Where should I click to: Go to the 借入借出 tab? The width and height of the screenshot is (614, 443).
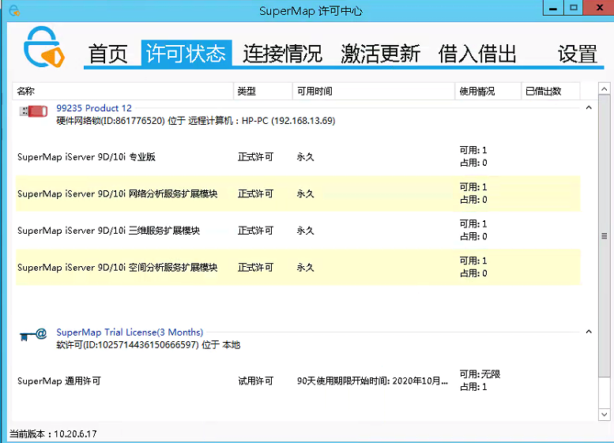coord(477,54)
